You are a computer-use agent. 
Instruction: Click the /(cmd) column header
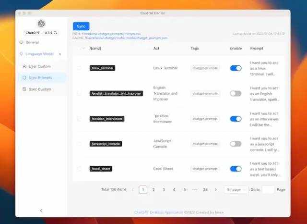[95, 48]
